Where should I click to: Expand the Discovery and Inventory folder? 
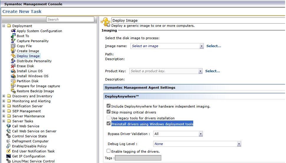[4, 96]
